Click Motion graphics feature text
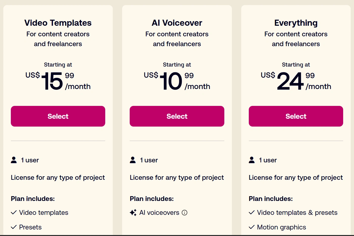Image resolution: width=354 pixels, height=236 pixels. coord(281,227)
